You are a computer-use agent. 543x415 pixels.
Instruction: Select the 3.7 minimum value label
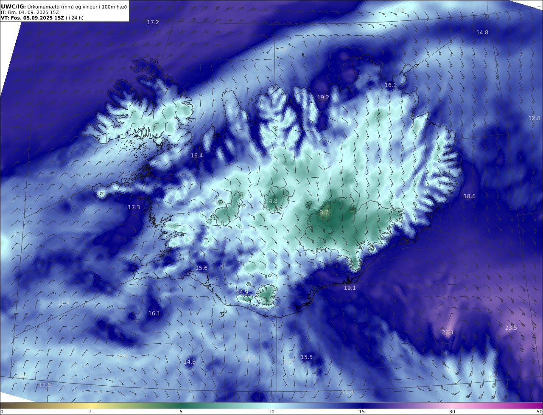click(x=324, y=213)
